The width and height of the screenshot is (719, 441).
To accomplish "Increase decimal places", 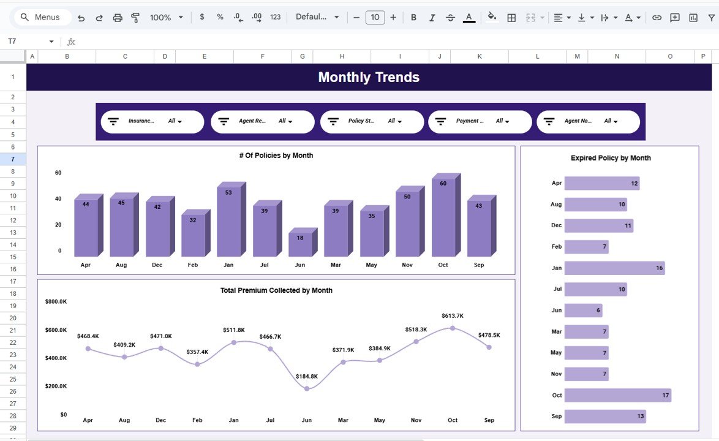I will (256, 17).
